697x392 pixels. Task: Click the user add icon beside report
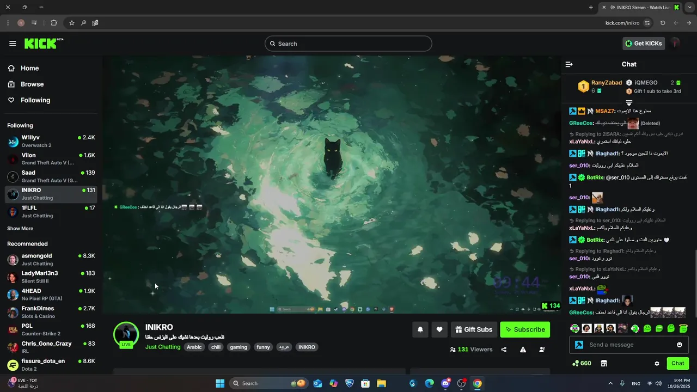[x=542, y=350]
